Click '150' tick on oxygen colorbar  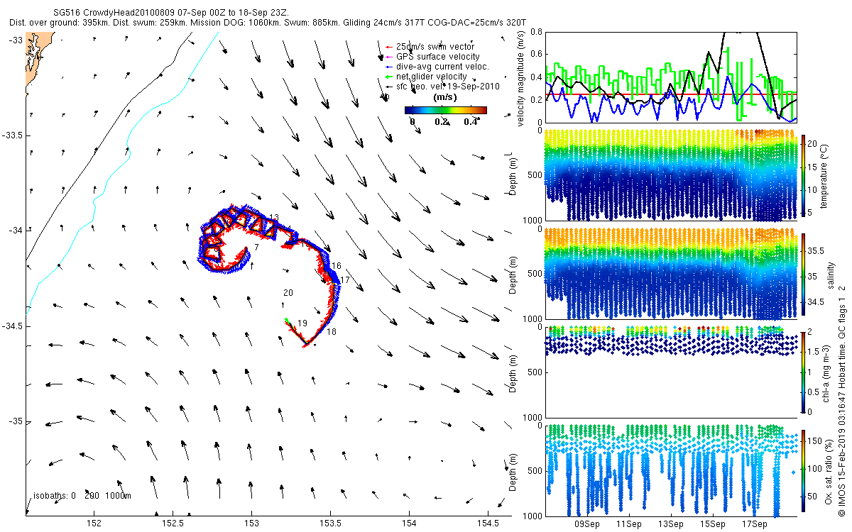pos(815,440)
